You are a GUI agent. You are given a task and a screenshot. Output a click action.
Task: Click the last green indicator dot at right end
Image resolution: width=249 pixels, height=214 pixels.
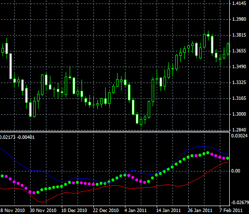228,158
